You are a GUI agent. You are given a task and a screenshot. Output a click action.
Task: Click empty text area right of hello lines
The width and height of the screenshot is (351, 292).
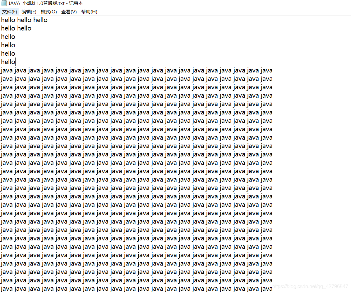[179, 41]
